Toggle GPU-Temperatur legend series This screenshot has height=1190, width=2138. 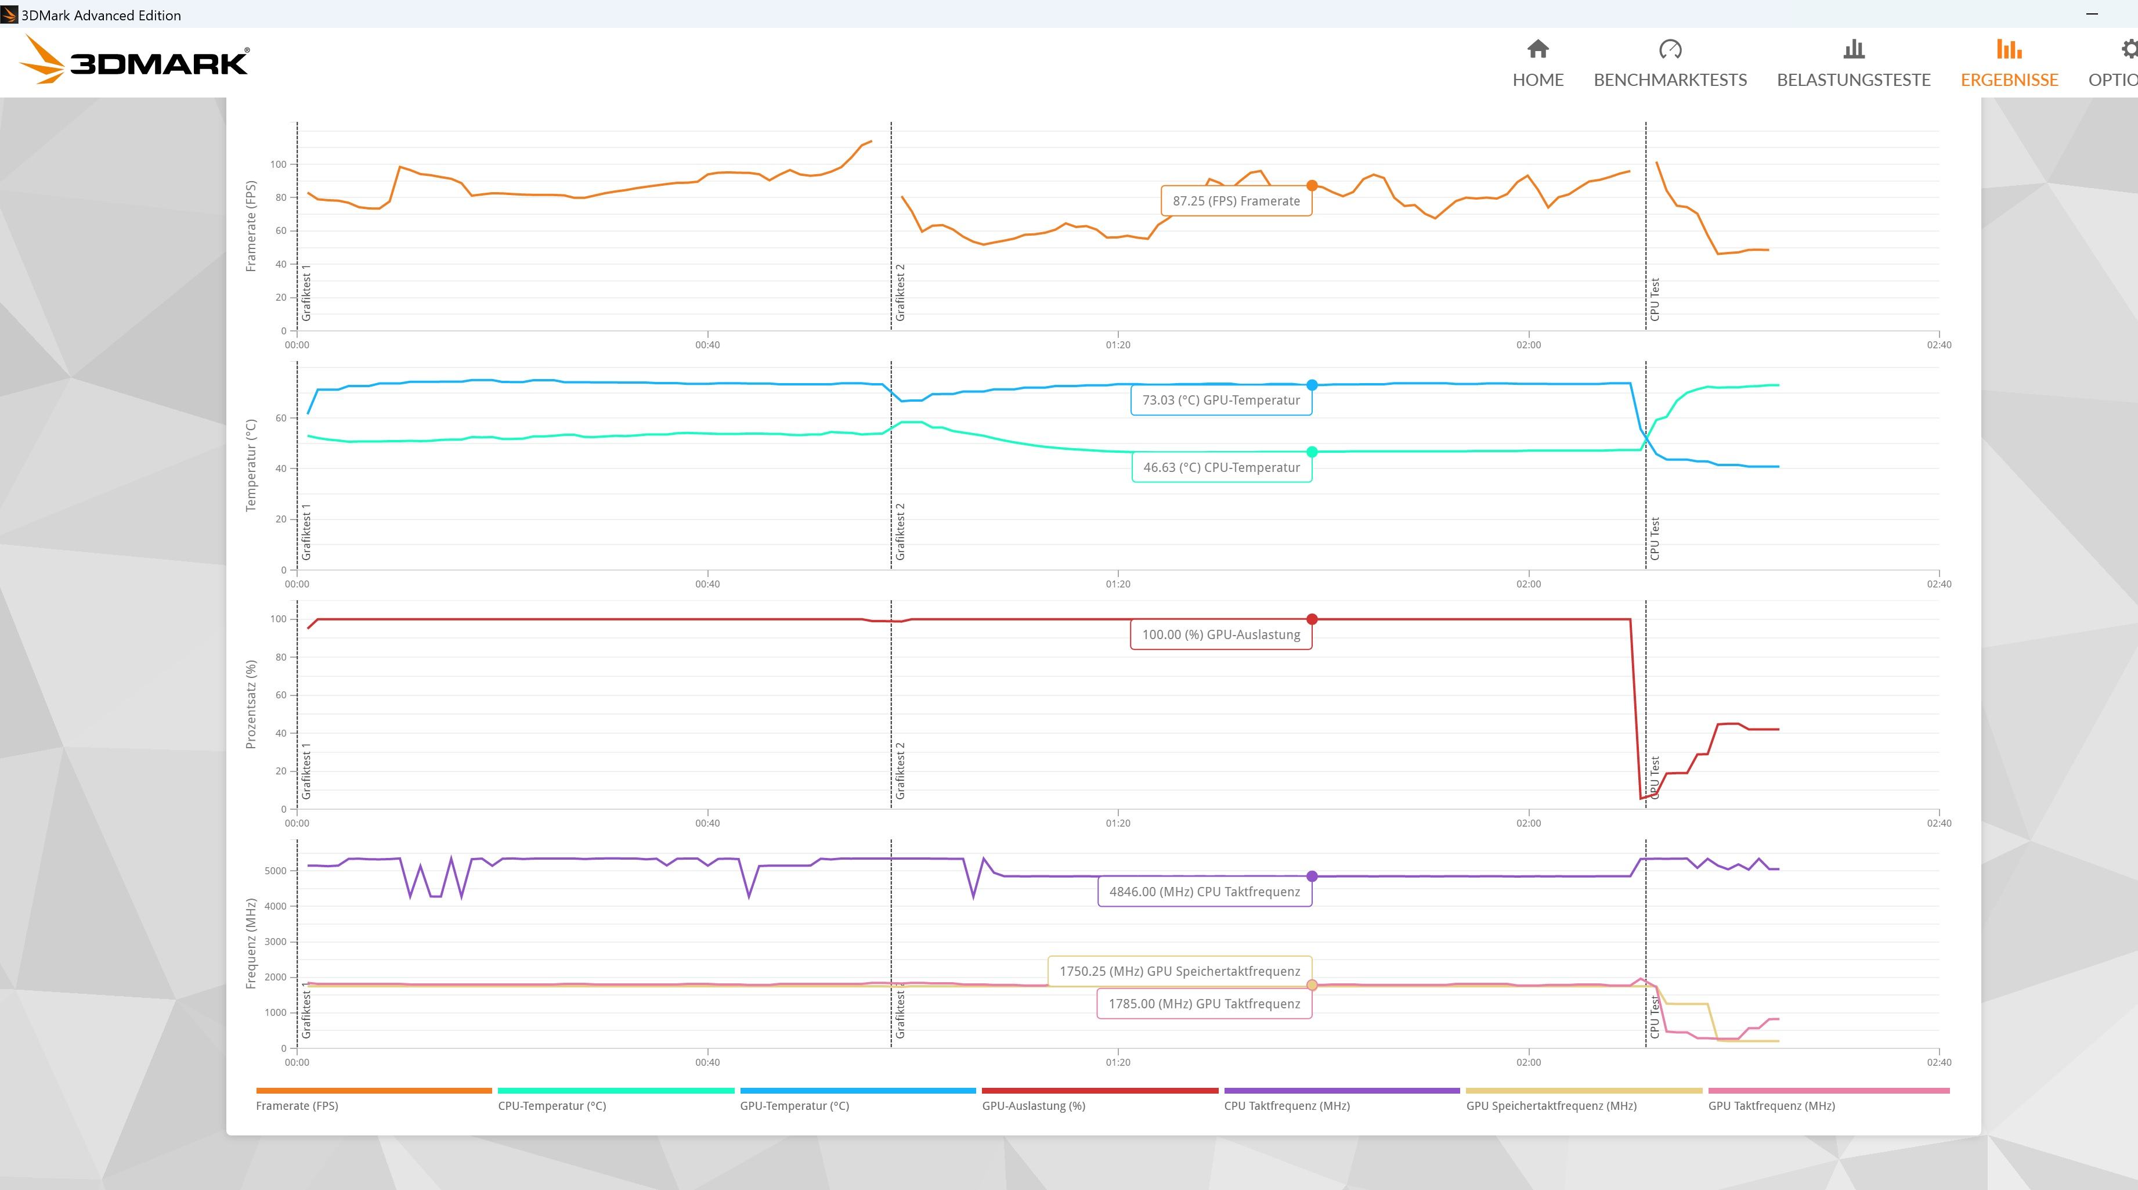point(794,1105)
